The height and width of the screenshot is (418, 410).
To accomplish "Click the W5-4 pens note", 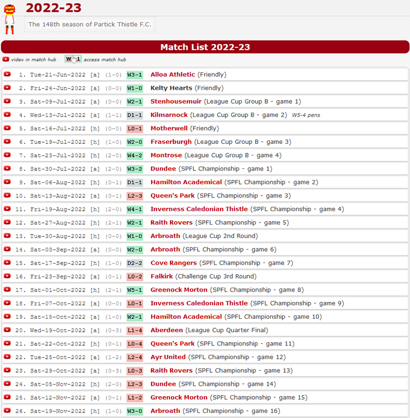I will coord(306,115).
